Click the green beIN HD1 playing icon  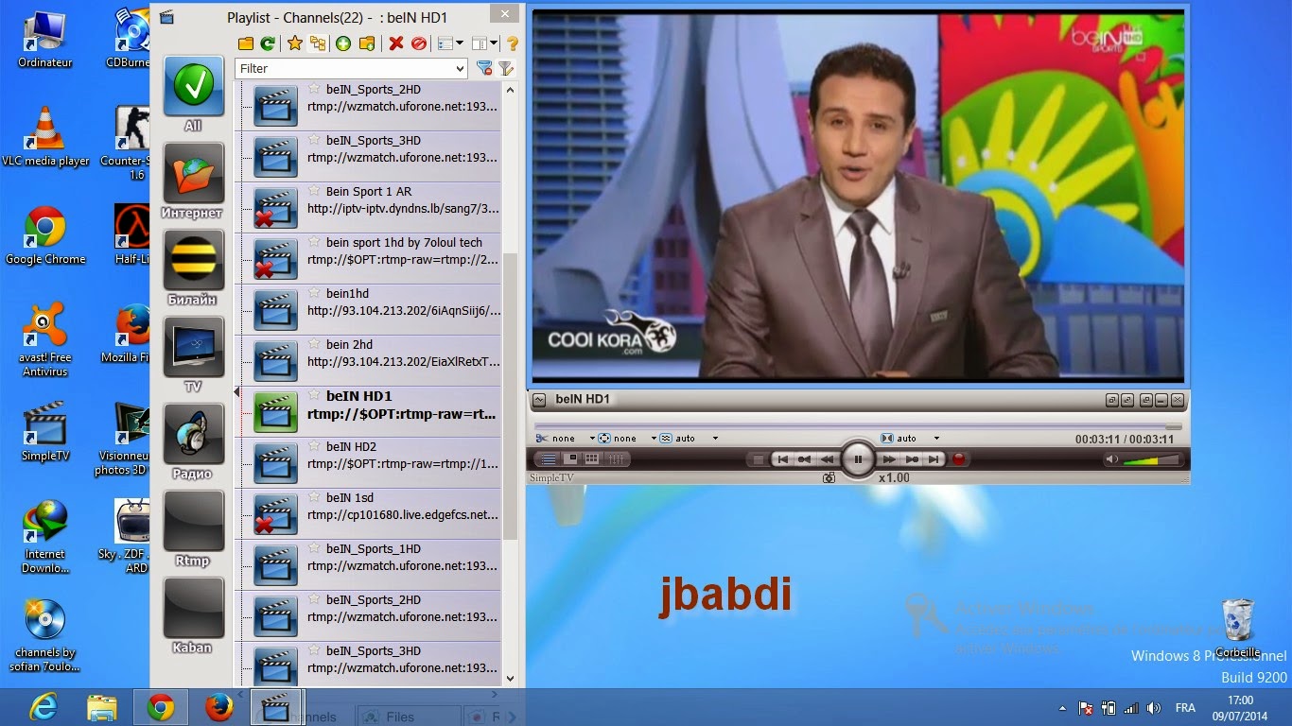(x=276, y=411)
